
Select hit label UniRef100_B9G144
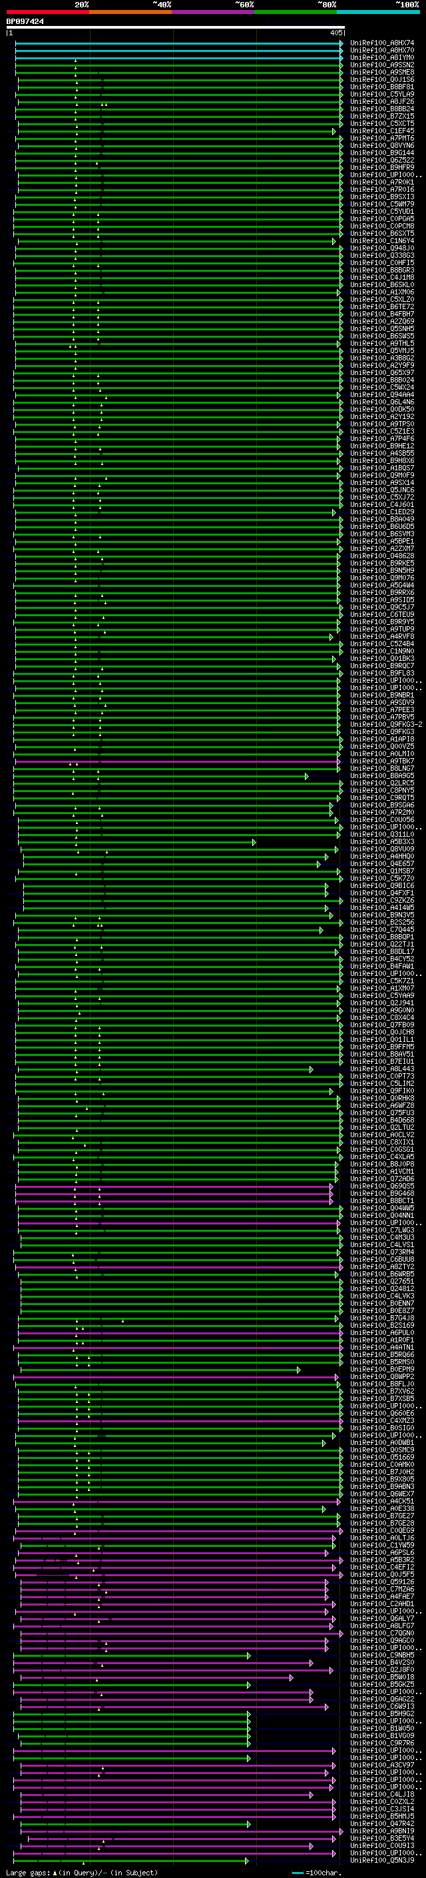pyautogui.click(x=382, y=153)
